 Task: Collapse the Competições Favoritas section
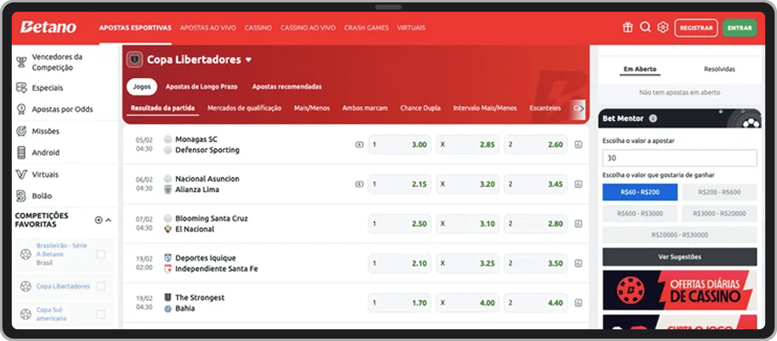coord(109,220)
